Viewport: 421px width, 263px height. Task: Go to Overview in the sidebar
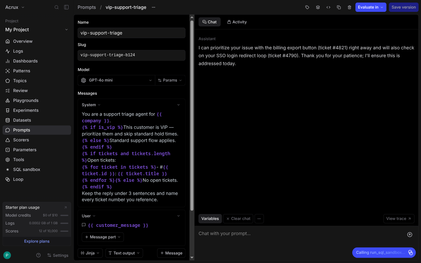(x=37, y=41)
